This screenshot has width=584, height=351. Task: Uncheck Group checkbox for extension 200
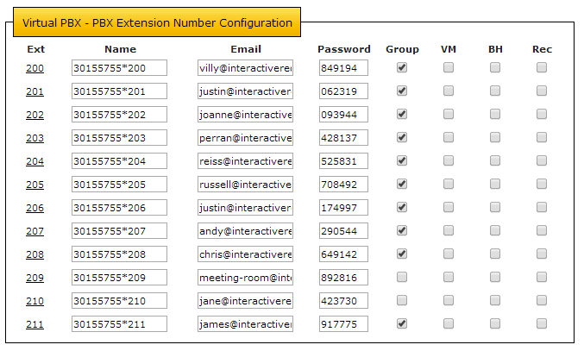pos(402,67)
